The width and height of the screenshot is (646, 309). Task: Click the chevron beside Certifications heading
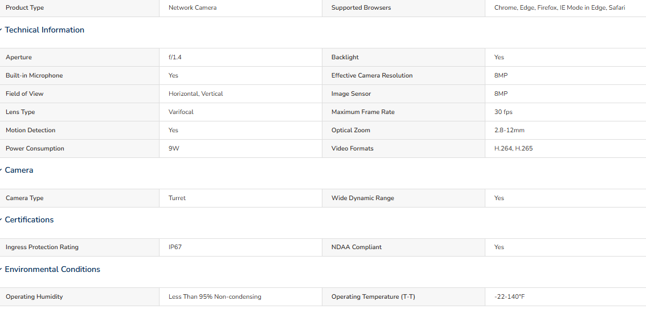click(1, 220)
